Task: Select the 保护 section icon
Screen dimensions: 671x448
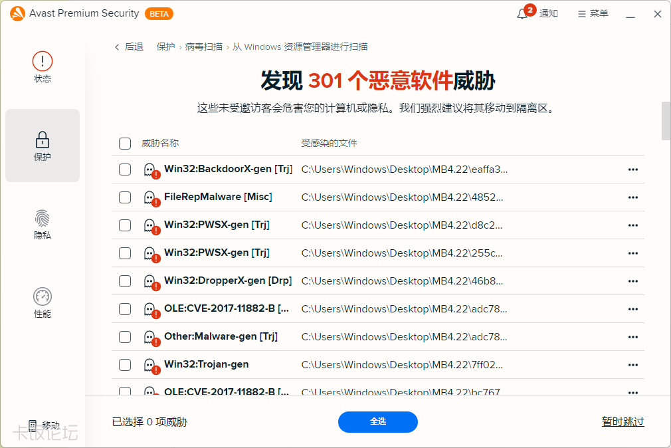Action: (x=42, y=146)
